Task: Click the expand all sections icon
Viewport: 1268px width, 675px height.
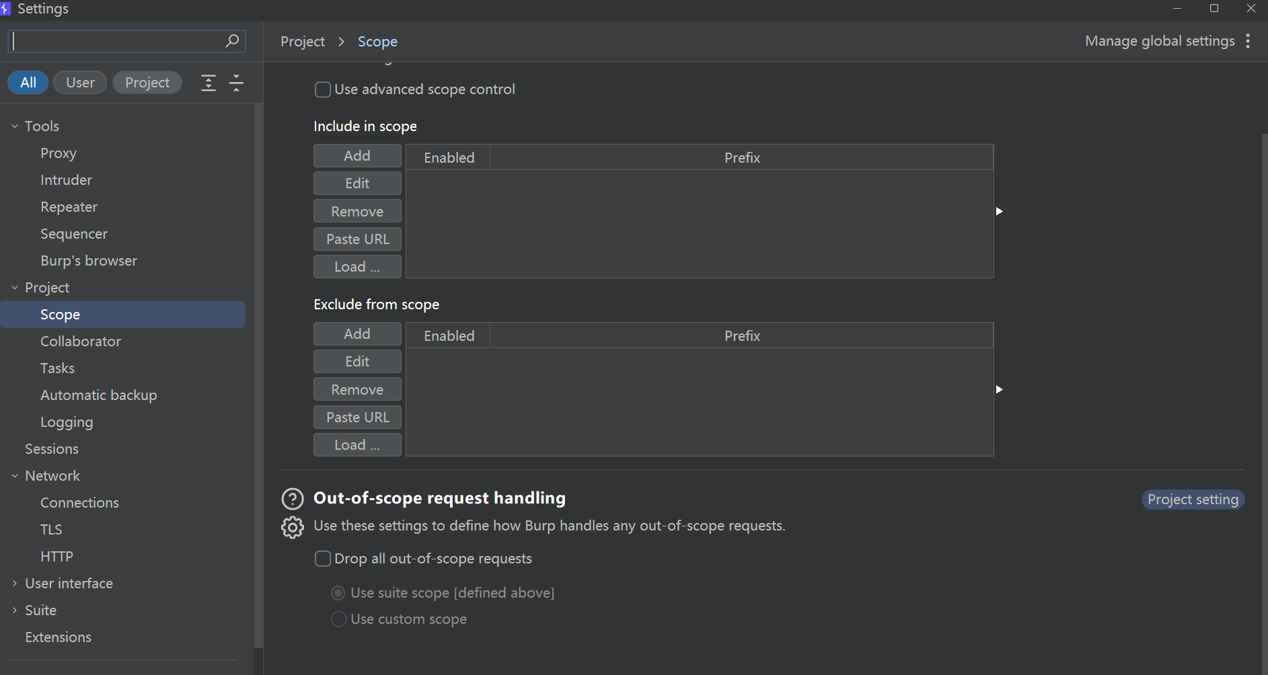Action: click(209, 83)
